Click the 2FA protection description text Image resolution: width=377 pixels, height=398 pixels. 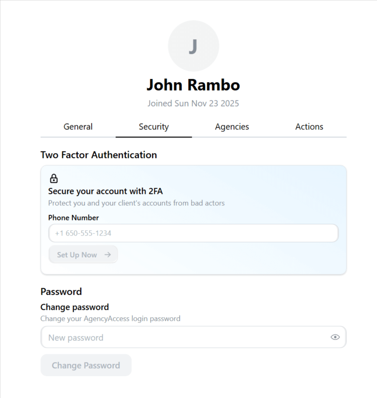coord(136,203)
